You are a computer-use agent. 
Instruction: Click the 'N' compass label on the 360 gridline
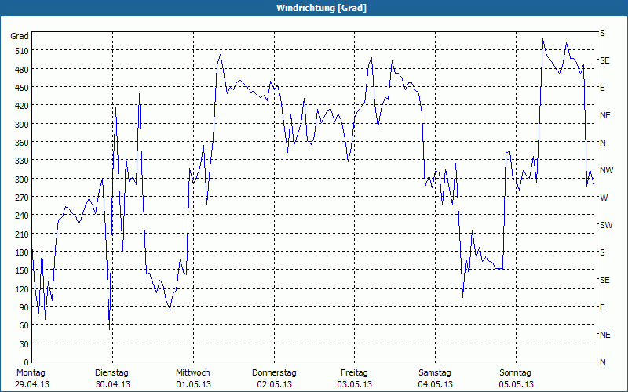(603, 143)
